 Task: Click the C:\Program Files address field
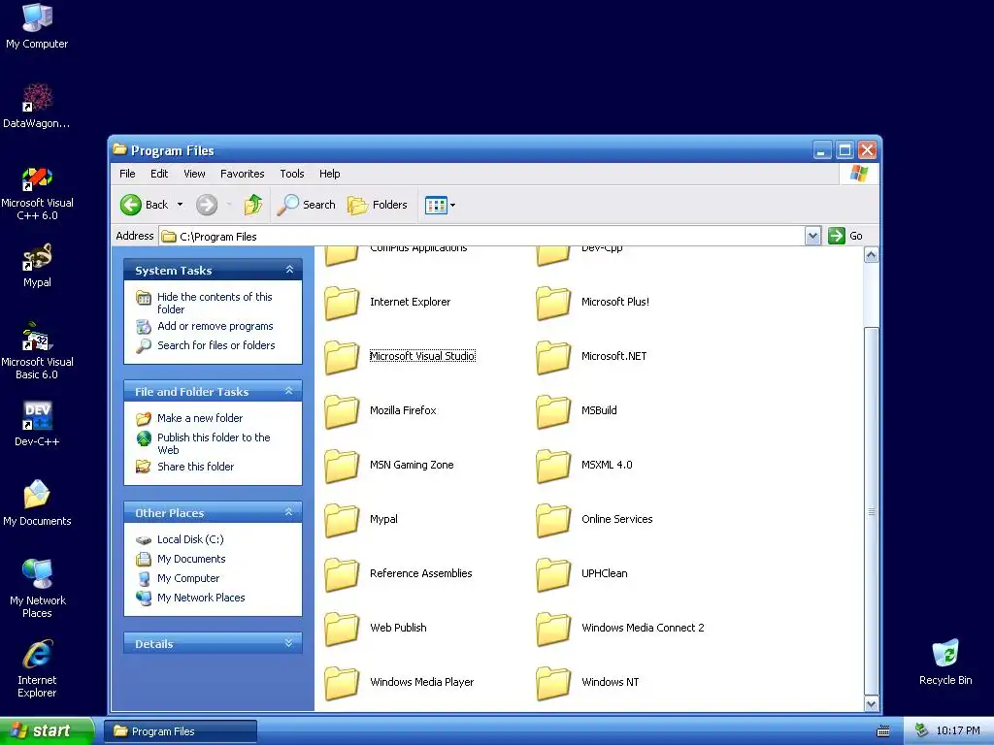click(x=481, y=237)
